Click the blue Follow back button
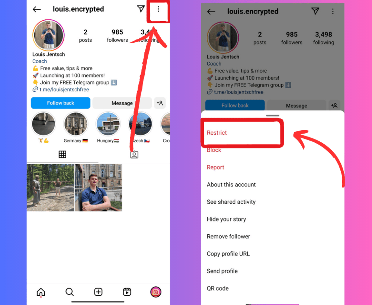 pyautogui.click(x=61, y=103)
